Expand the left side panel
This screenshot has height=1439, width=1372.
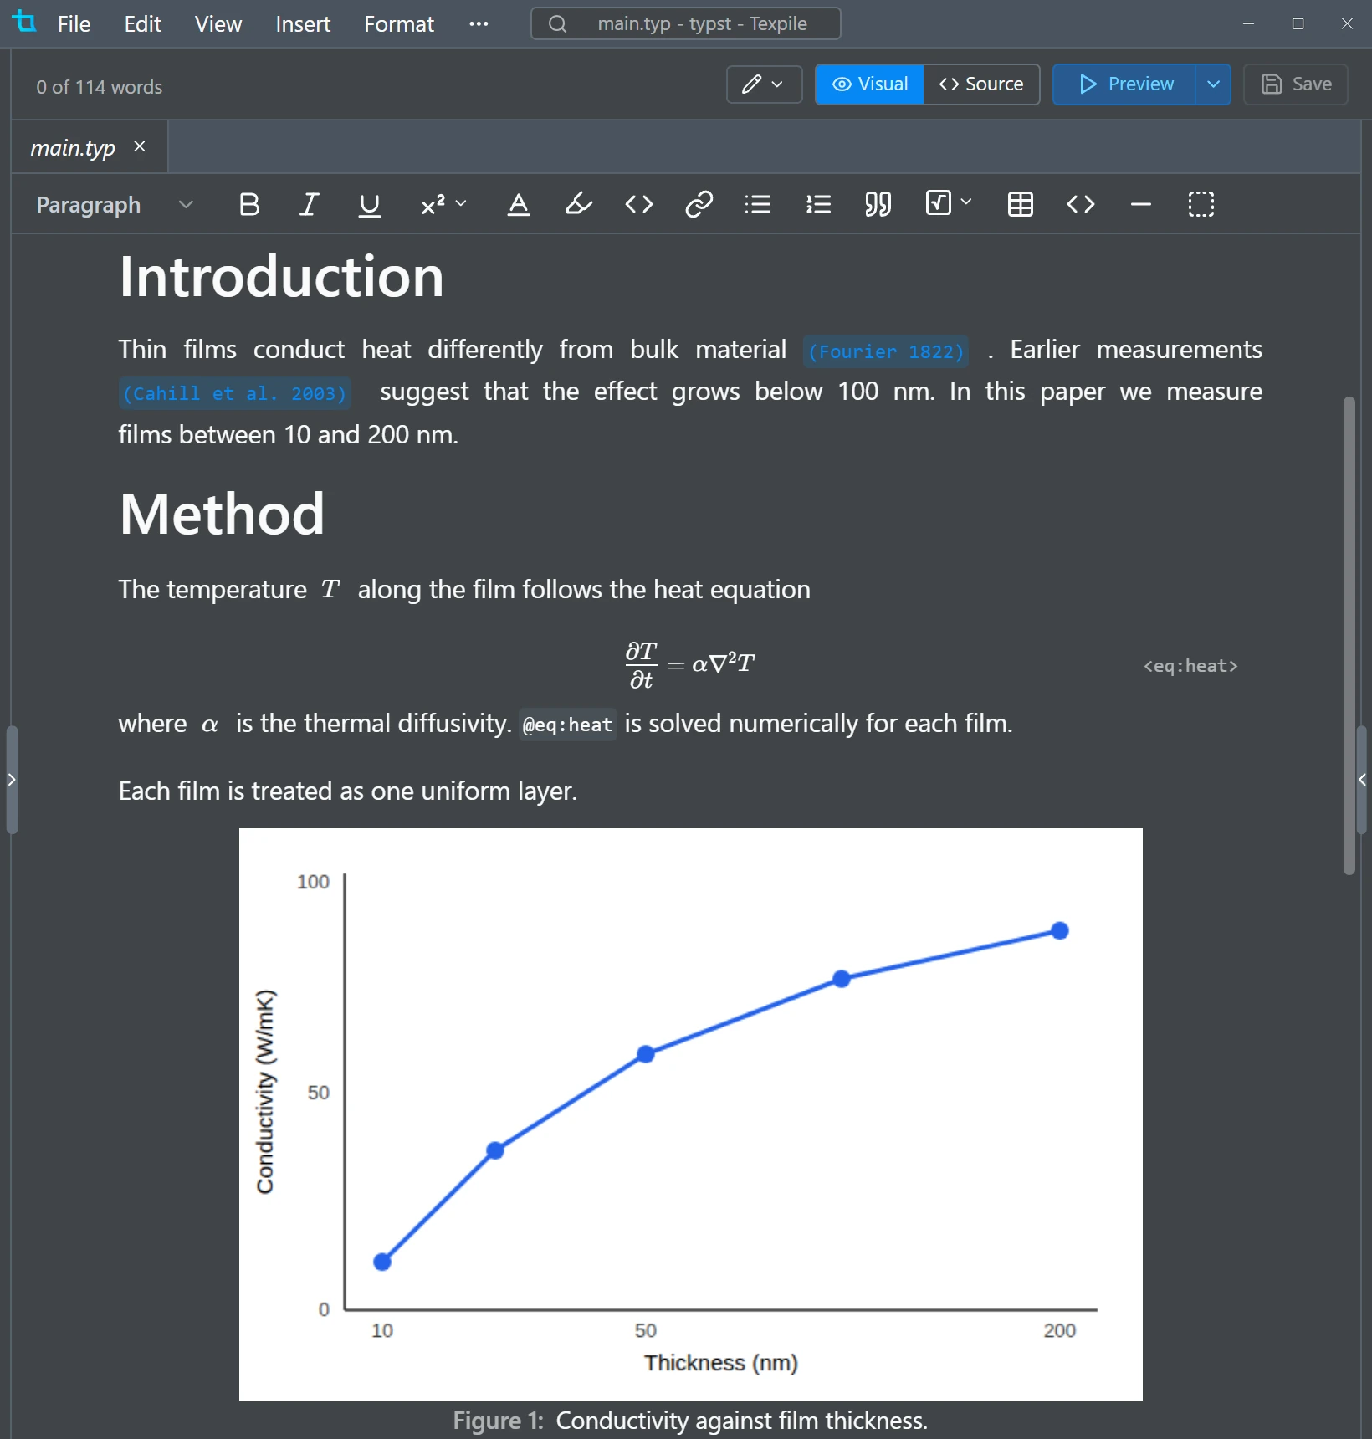pyautogui.click(x=12, y=780)
